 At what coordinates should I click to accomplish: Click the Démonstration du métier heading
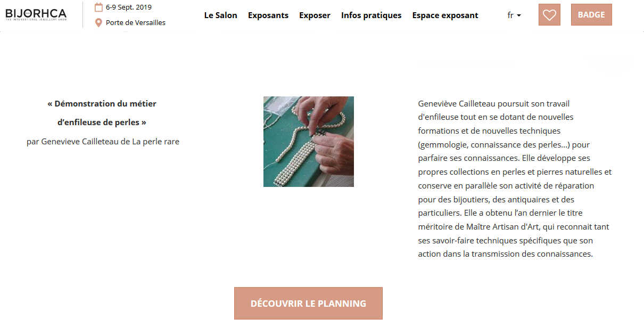102,104
